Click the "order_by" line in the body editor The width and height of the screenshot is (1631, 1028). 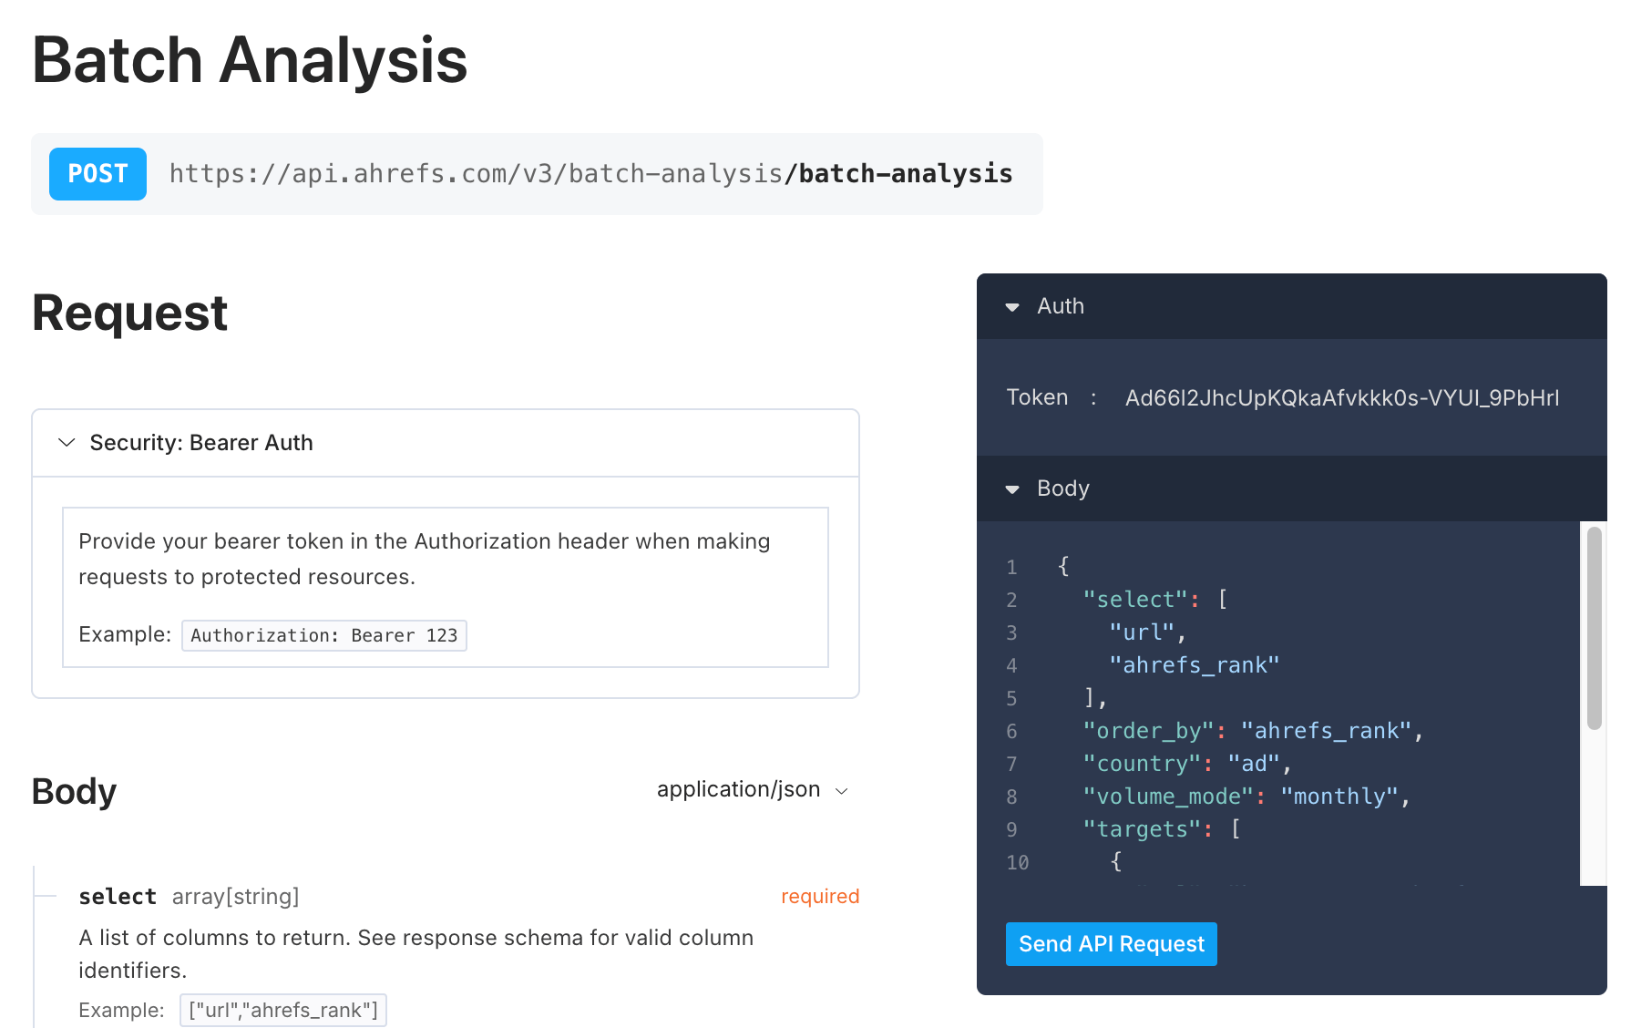(1252, 731)
